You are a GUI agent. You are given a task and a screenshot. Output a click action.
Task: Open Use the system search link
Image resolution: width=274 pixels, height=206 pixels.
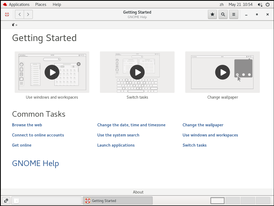pos(118,135)
